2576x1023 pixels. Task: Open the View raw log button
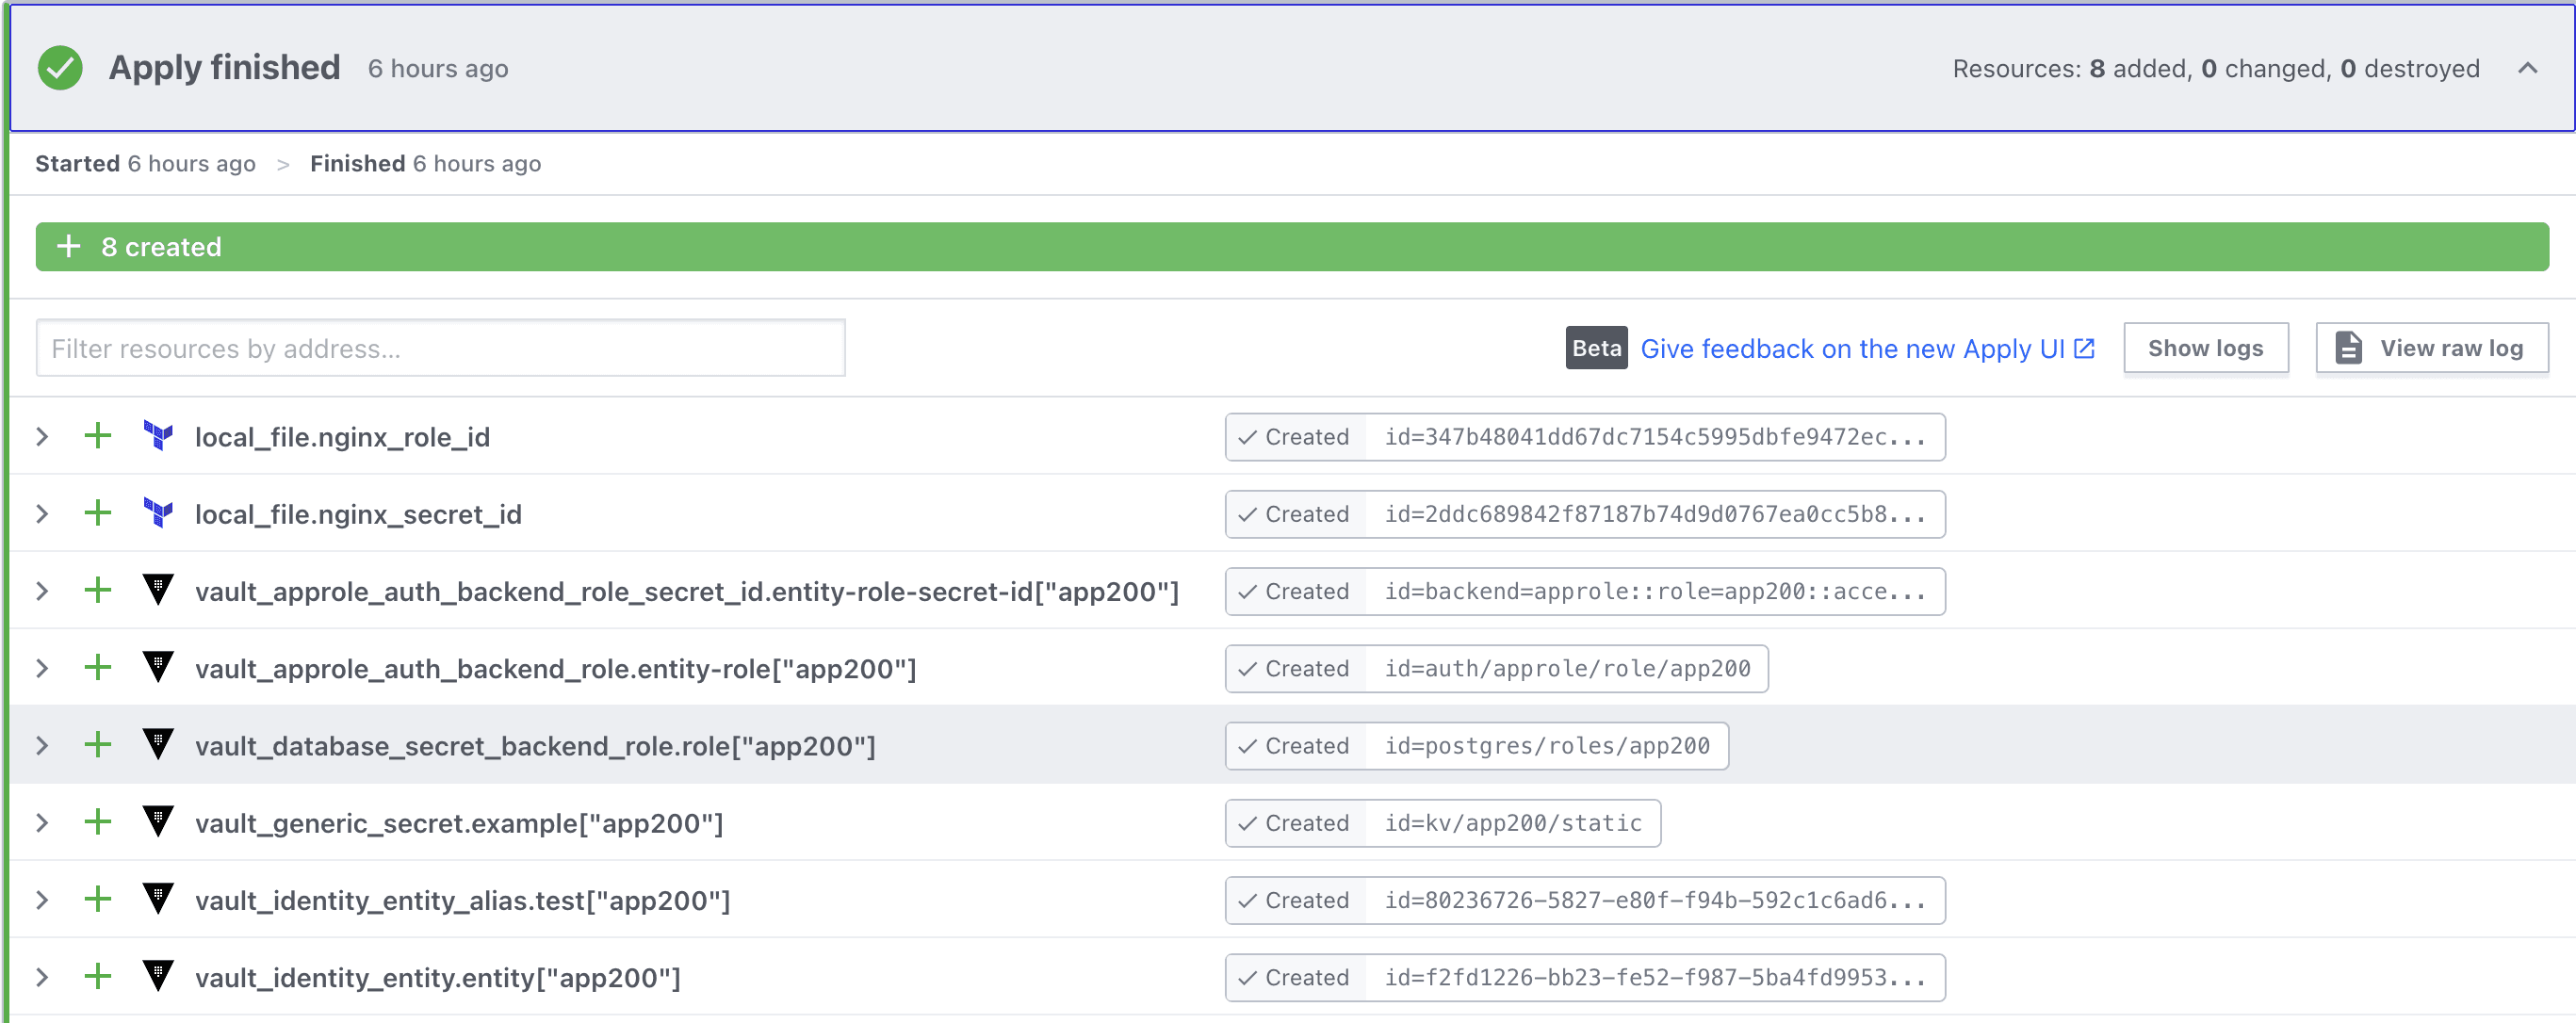2431,348
